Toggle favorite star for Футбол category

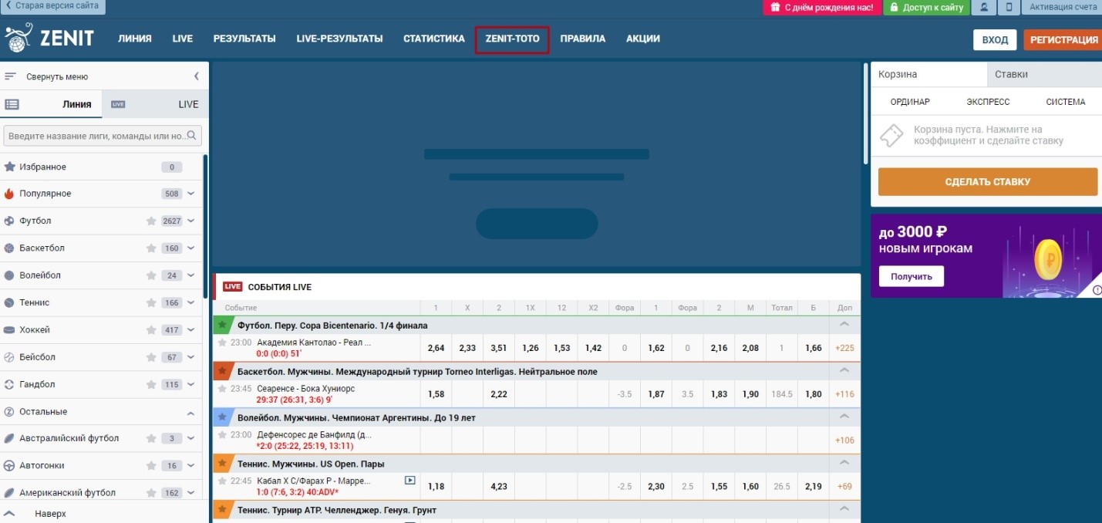click(x=151, y=221)
